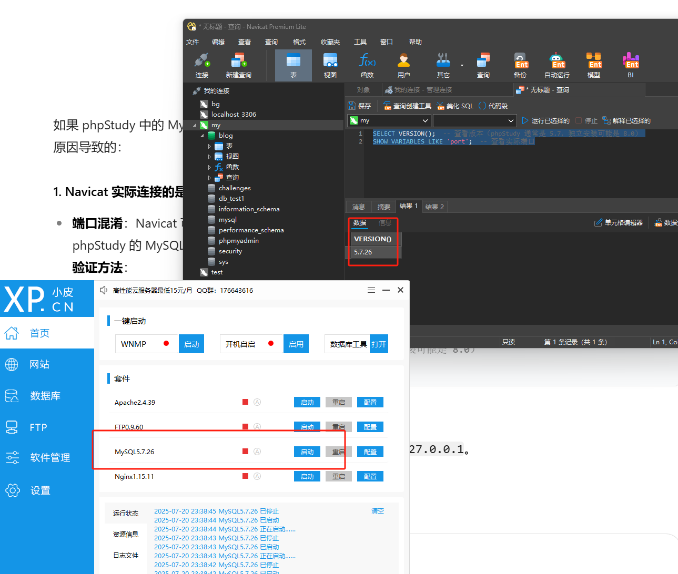Expand the 视图 node under blog
This screenshot has height=574, width=678.
click(209, 157)
